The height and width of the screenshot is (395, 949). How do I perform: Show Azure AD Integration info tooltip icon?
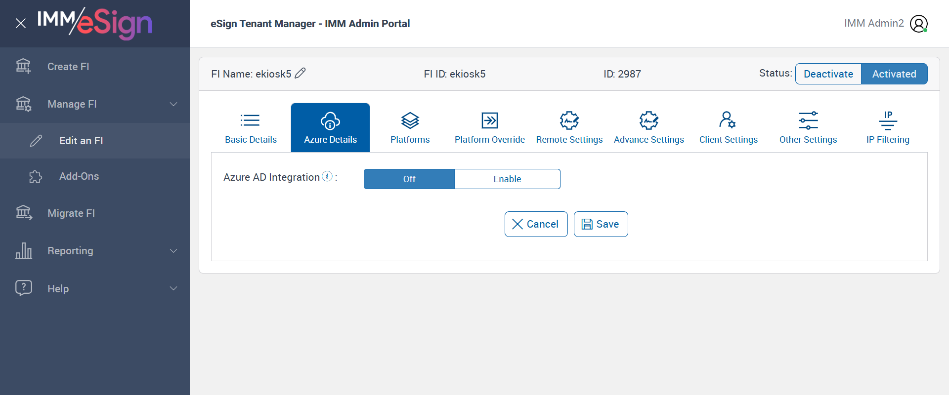click(327, 176)
